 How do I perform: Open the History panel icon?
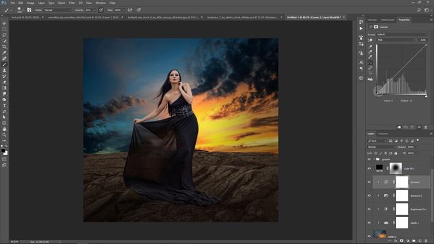tap(361, 22)
